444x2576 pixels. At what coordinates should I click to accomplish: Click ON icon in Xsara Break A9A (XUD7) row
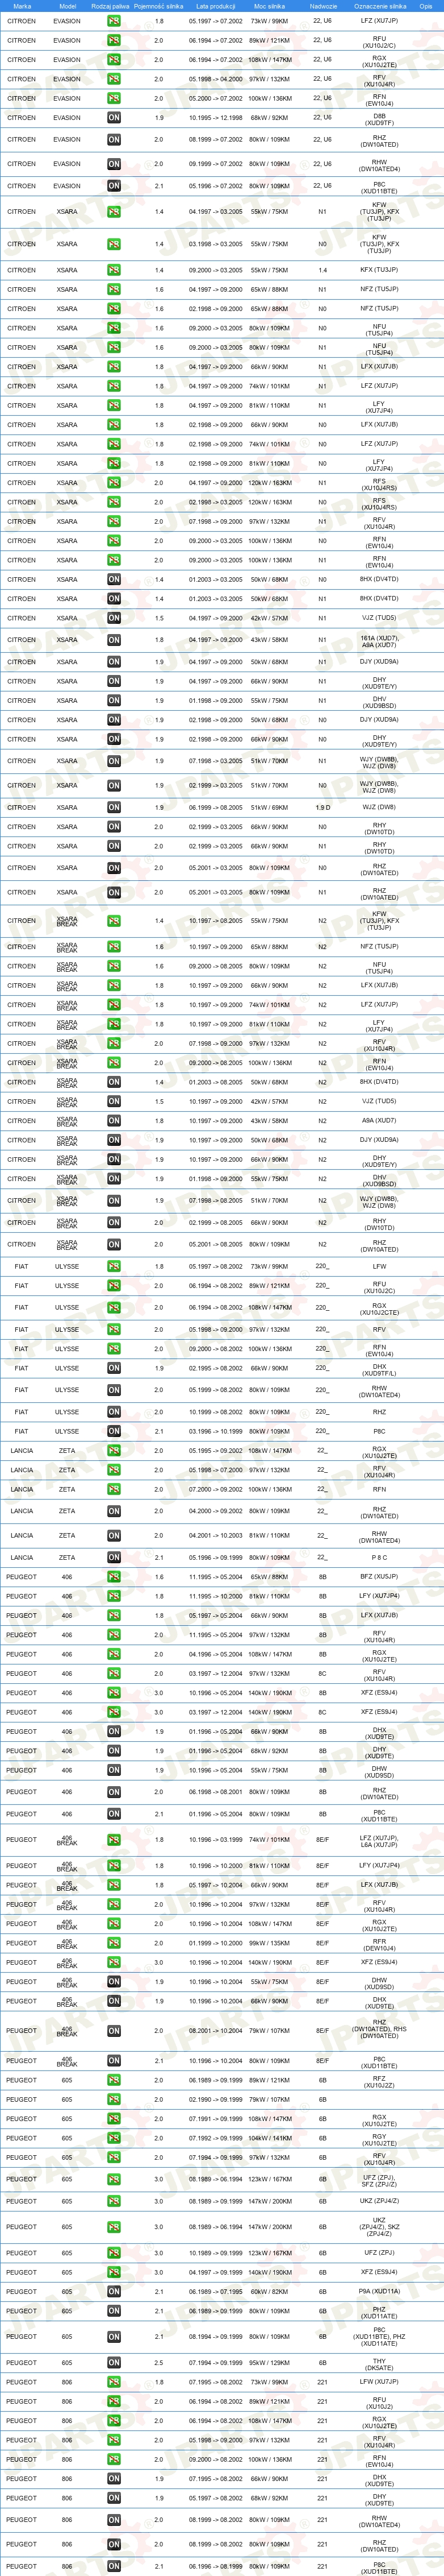(x=114, y=1121)
